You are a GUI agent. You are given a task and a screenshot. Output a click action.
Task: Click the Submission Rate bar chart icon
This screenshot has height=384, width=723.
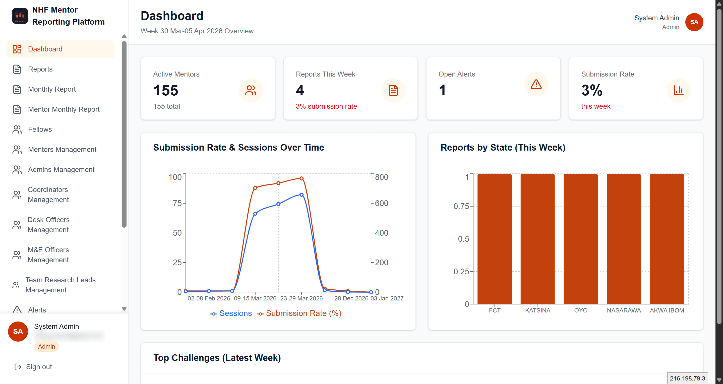click(678, 90)
